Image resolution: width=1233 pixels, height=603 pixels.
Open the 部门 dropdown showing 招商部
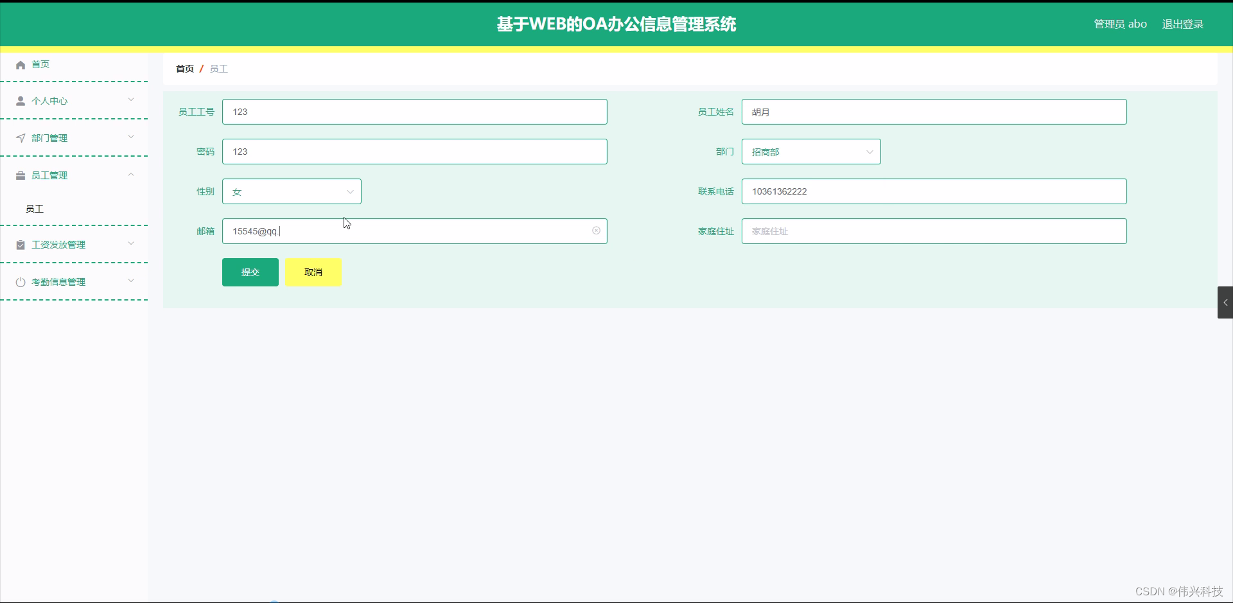(810, 152)
